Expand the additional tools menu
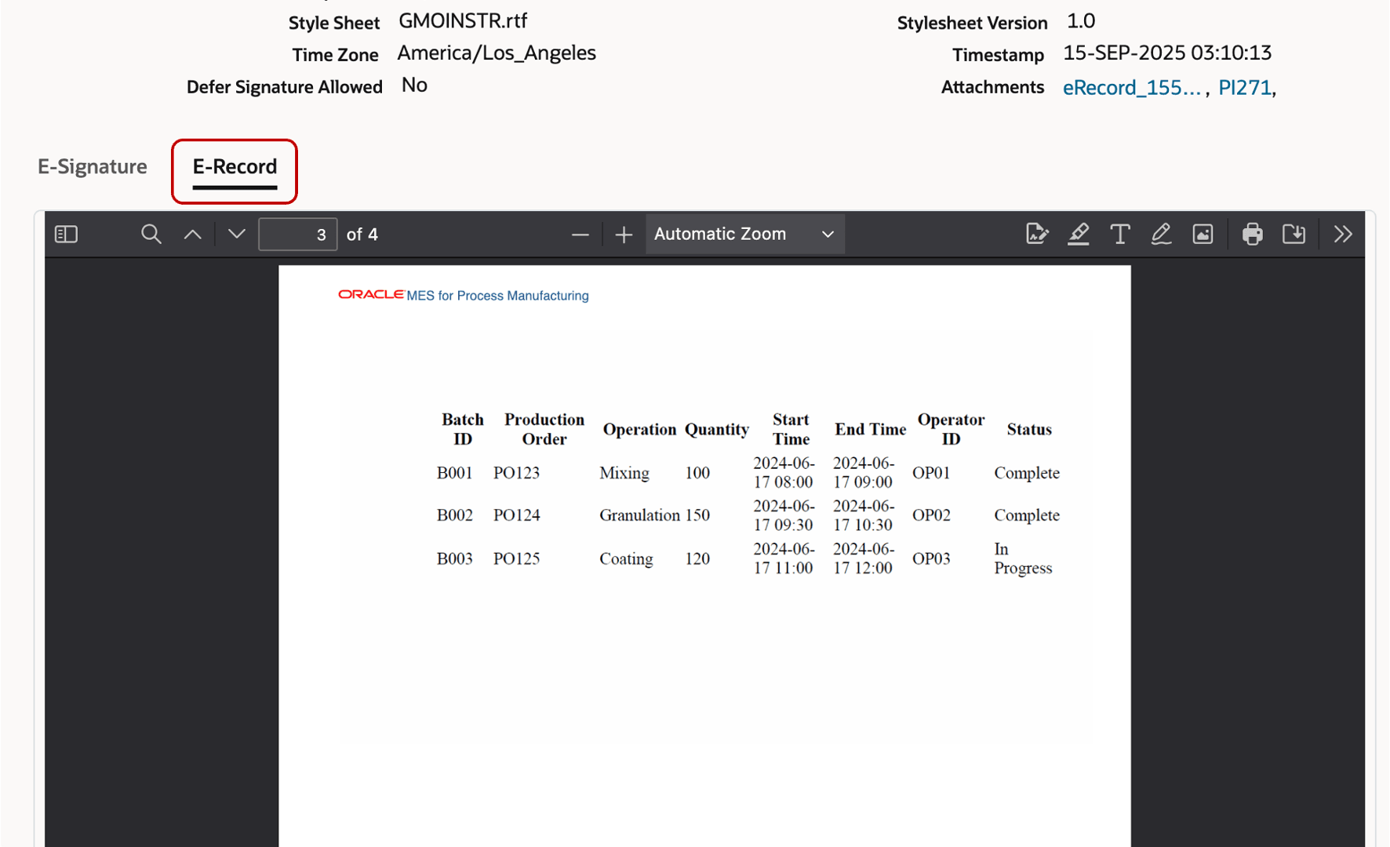Viewport: 1390px width, 847px height. tap(1343, 234)
